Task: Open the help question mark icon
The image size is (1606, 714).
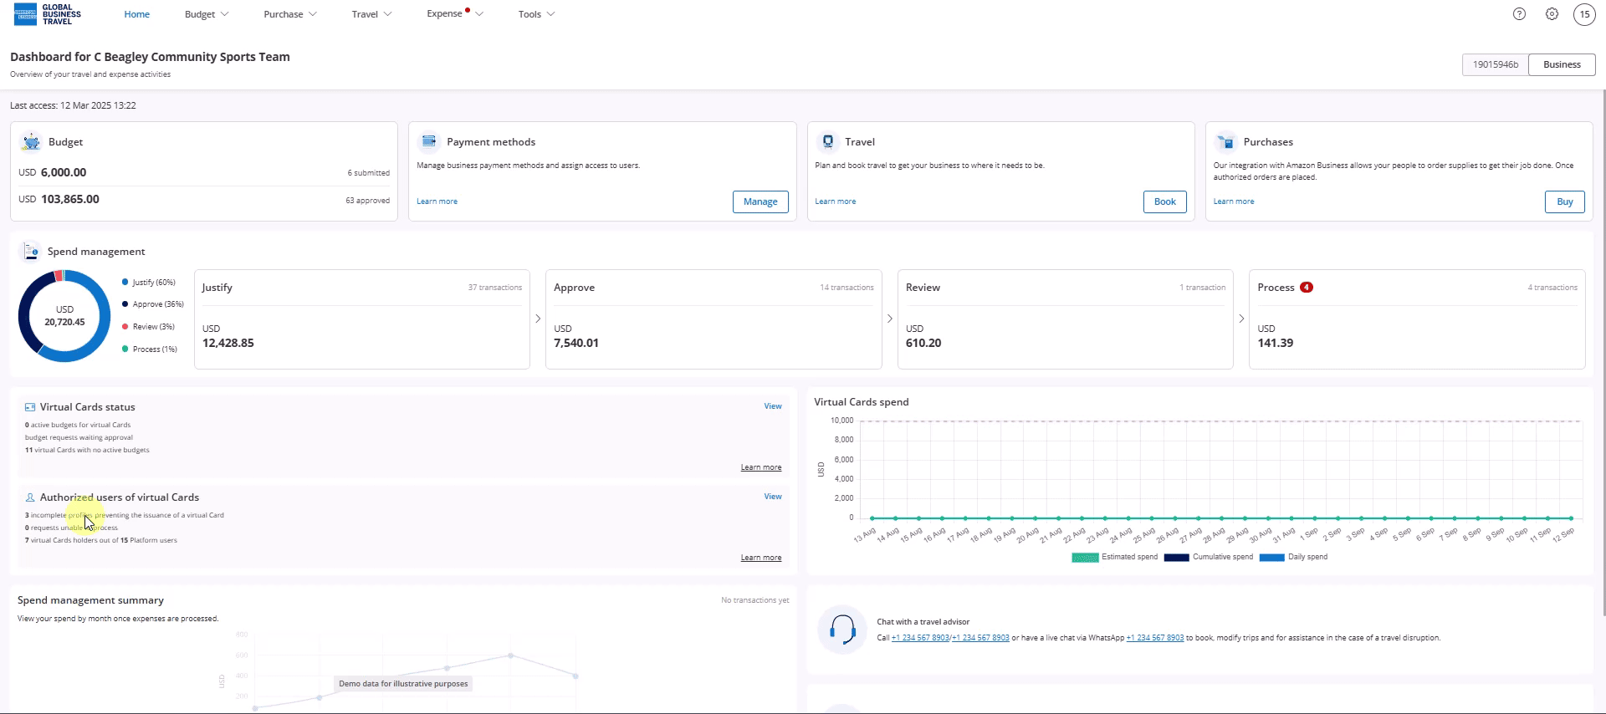Action: pos(1519,14)
